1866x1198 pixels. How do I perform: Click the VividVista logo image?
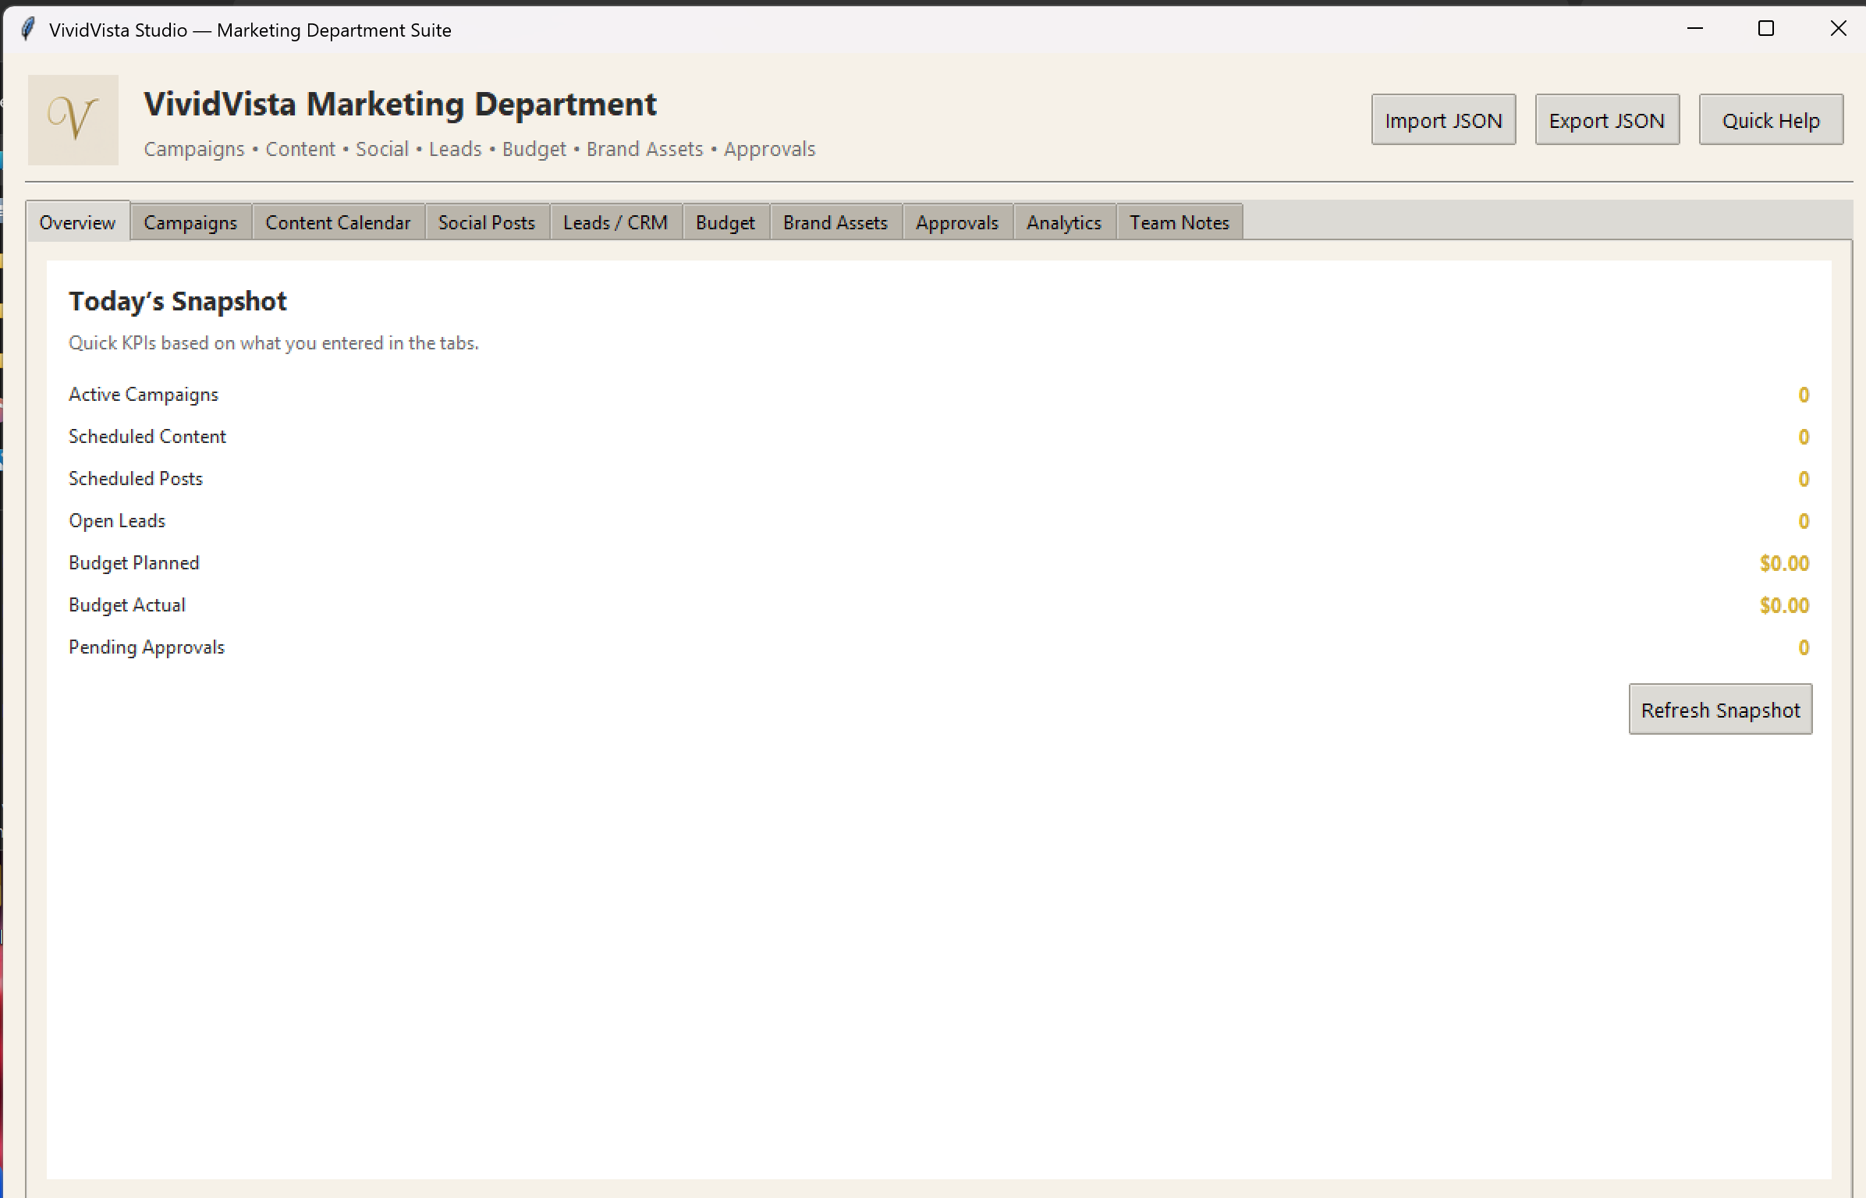tap(73, 120)
